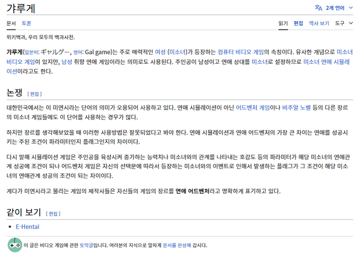Click the 문서를 완성해 link
The image size is (364, 253).
point(177,246)
